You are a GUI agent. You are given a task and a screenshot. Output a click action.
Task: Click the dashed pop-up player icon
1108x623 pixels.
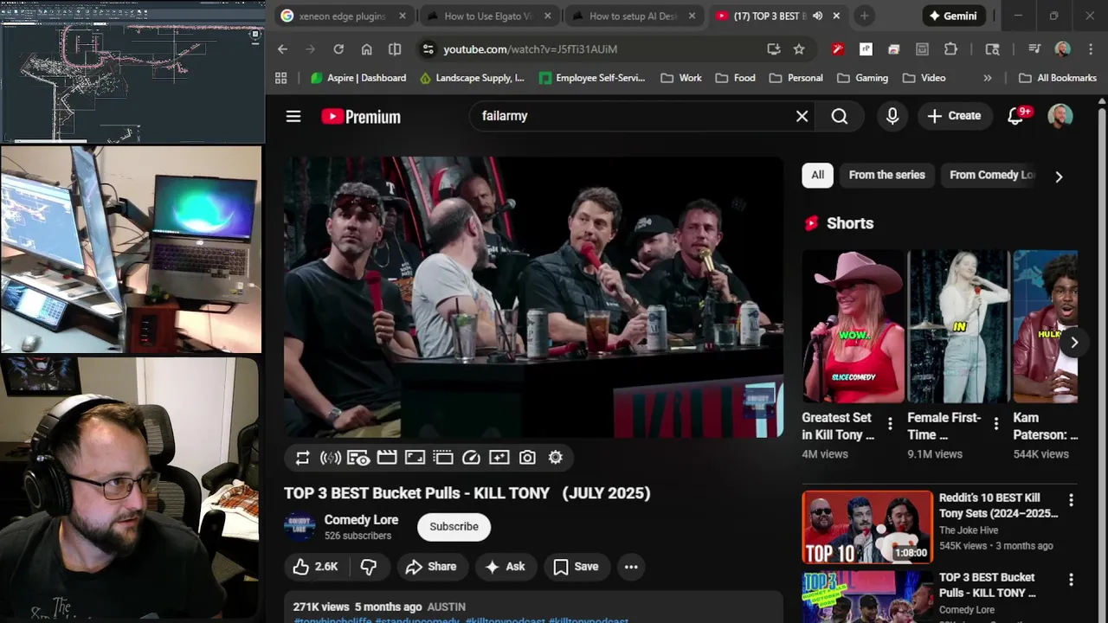tap(443, 458)
